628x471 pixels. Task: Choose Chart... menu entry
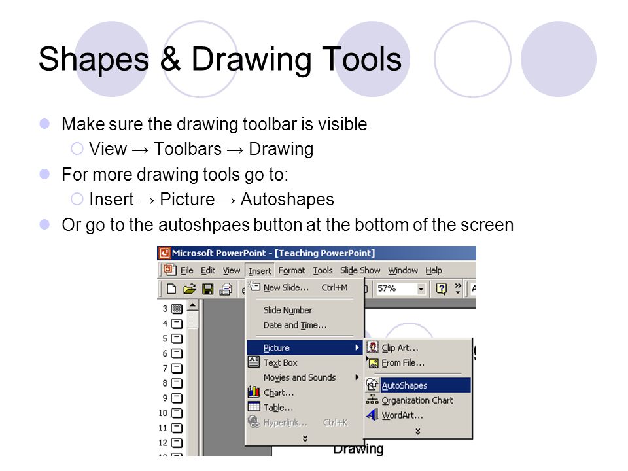click(x=304, y=392)
